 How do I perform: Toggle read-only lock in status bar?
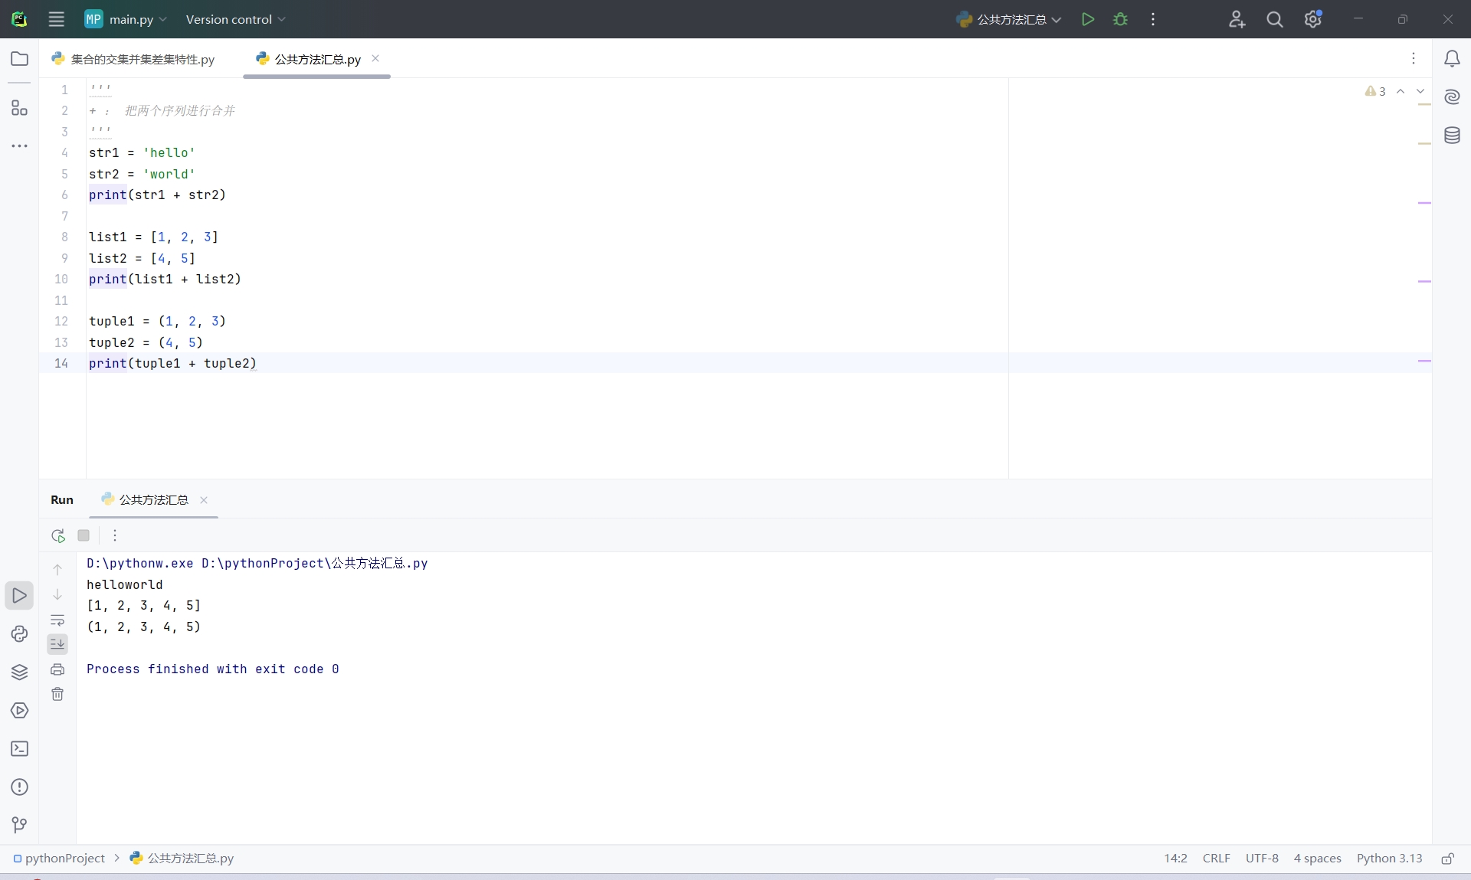(x=1447, y=859)
